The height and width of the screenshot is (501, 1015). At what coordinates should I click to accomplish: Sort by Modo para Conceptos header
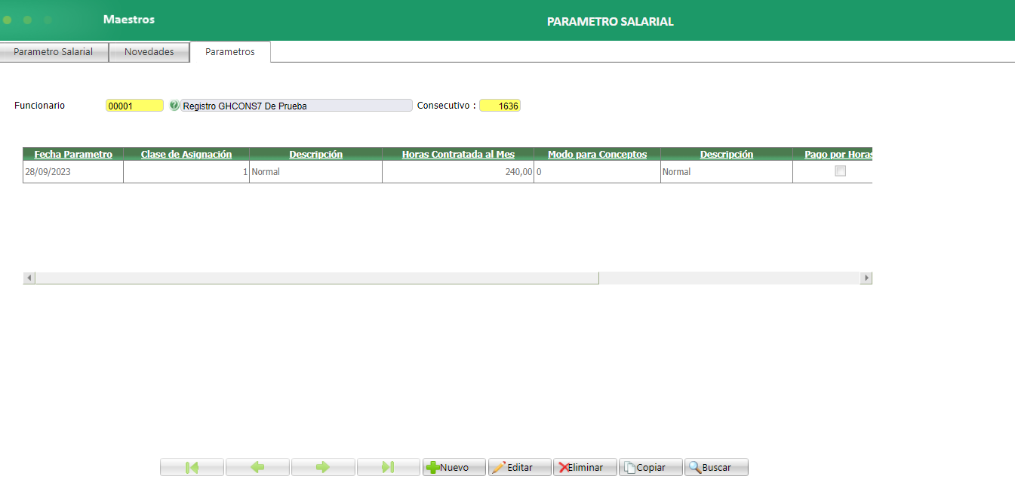tap(597, 154)
